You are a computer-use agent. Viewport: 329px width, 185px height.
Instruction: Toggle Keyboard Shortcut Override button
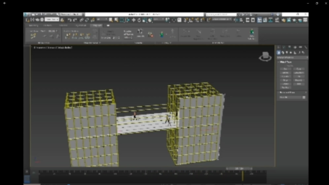pyautogui.click(x=179, y=20)
